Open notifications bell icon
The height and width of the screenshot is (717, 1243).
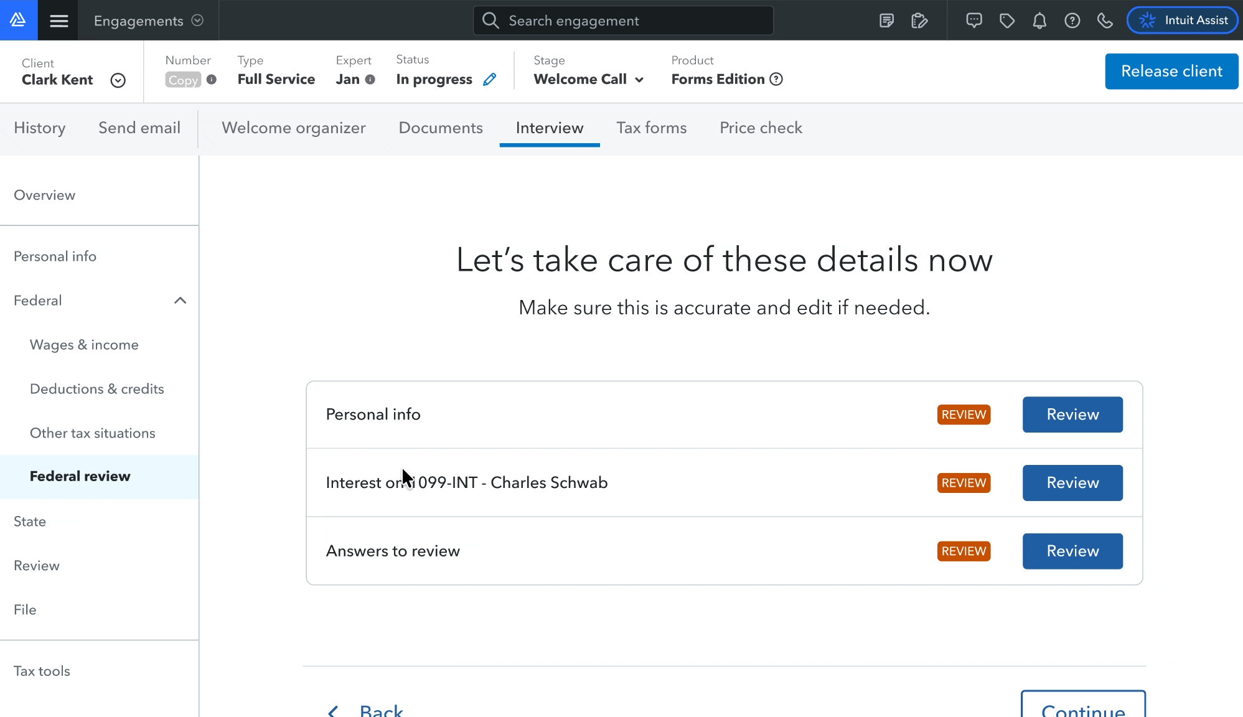(1039, 21)
